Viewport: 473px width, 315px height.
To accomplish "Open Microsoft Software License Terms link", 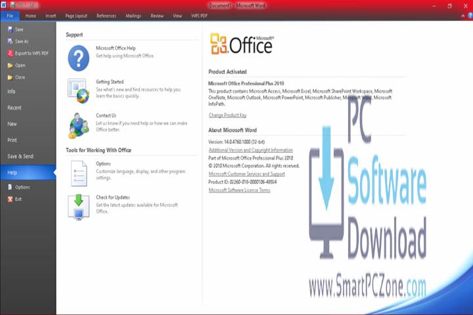I will tap(240, 190).
